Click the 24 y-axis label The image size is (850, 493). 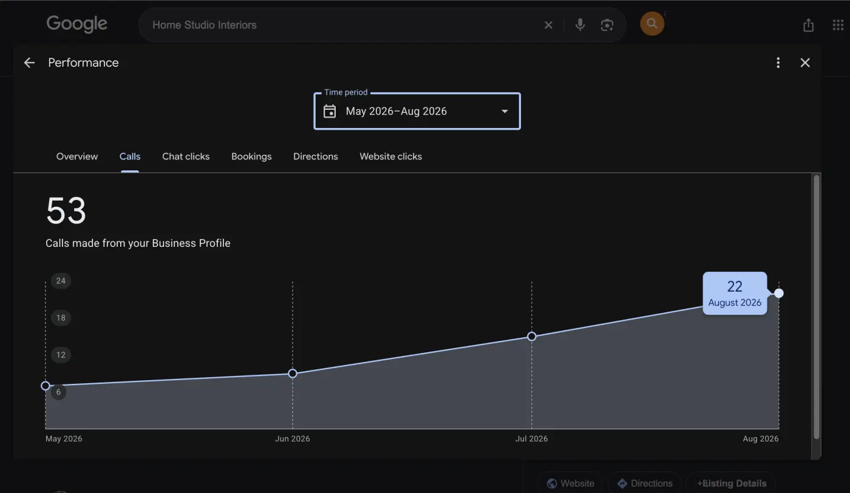pyautogui.click(x=61, y=281)
